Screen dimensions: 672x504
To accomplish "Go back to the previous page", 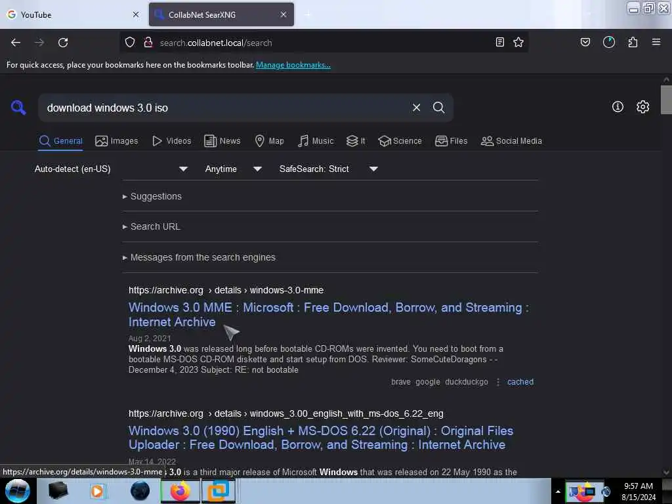I will (x=16, y=43).
